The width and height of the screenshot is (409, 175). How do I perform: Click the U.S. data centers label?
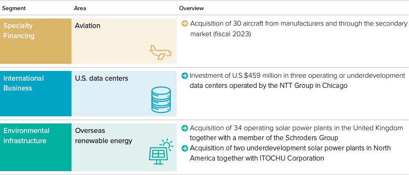click(101, 78)
